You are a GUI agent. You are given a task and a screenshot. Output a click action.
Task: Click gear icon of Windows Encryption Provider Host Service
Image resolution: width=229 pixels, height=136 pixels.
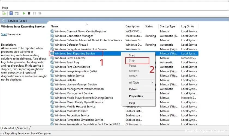[x=52, y=49]
